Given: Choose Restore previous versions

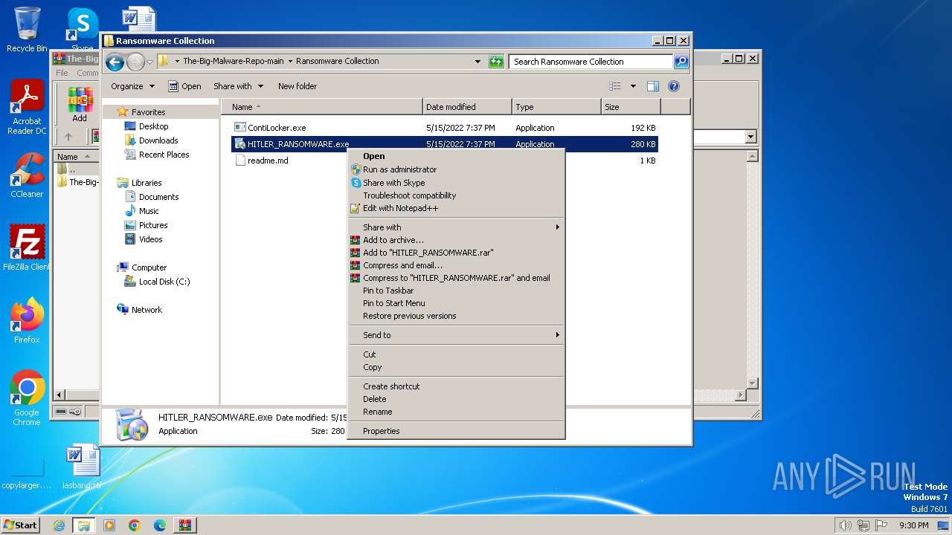Looking at the screenshot, I should pyautogui.click(x=456, y=316).
